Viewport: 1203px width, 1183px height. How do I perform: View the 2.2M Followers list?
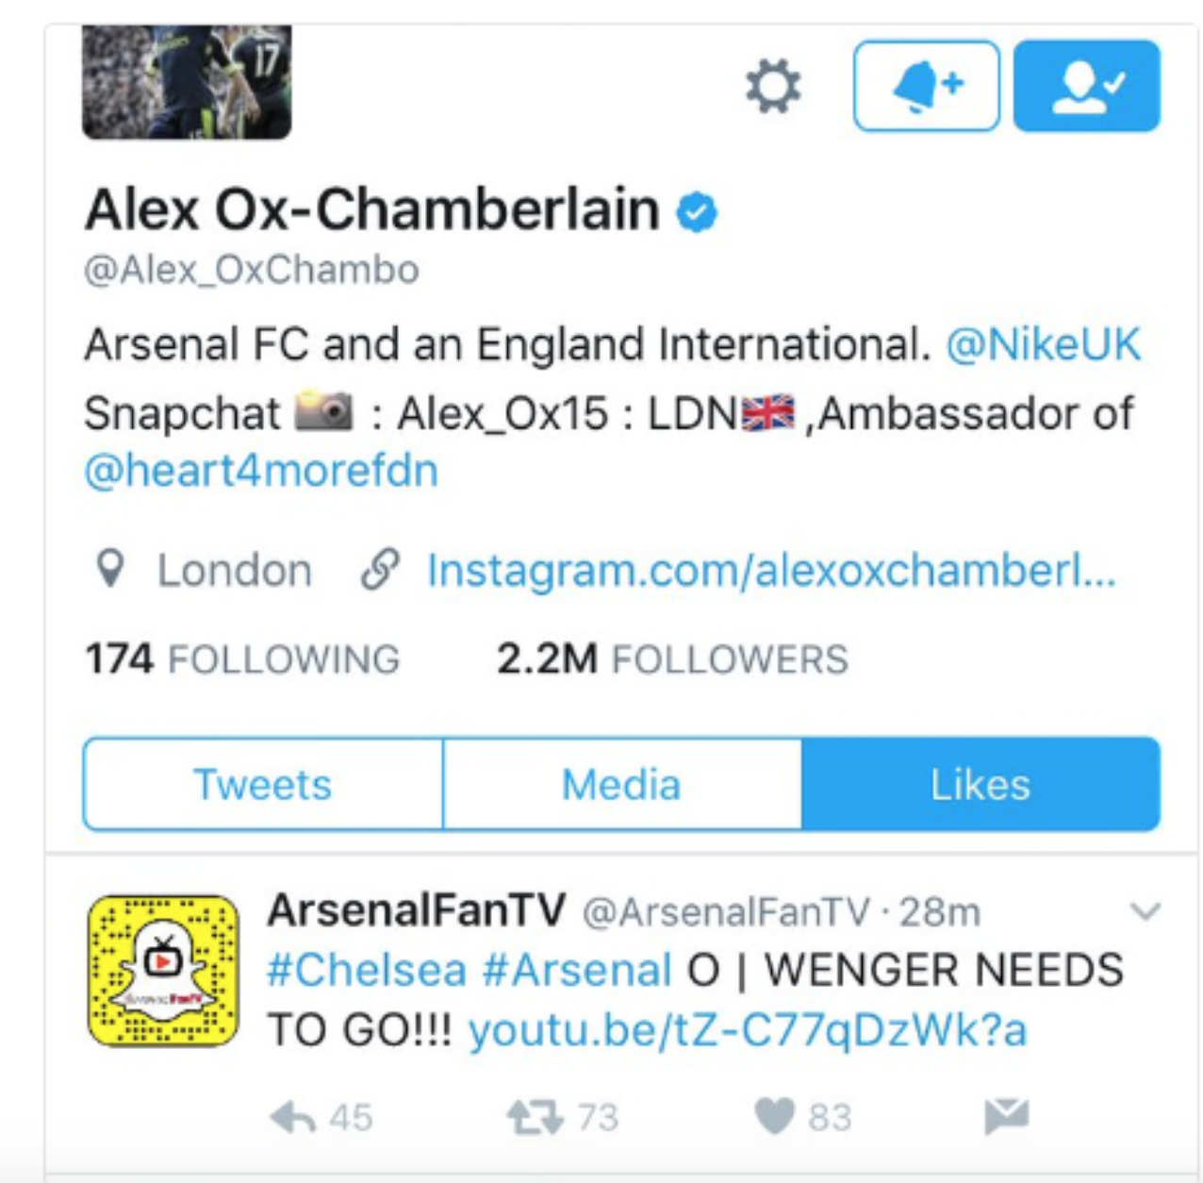672,658
